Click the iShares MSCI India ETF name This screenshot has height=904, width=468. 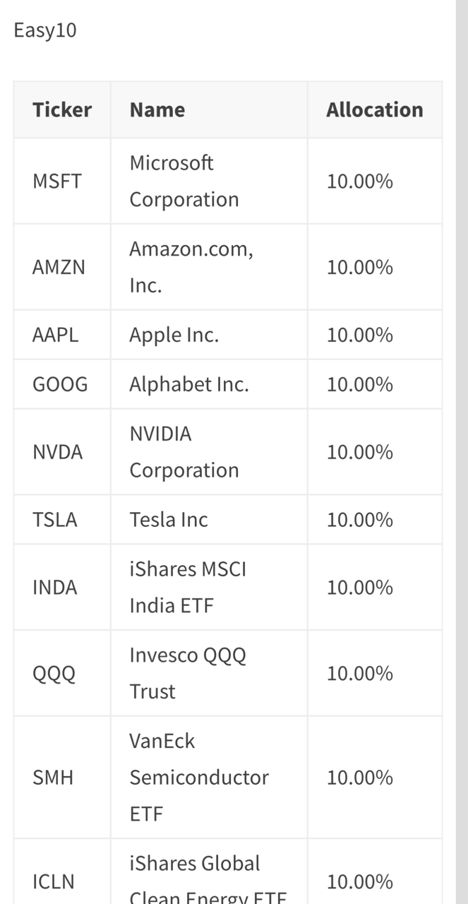click(187, 588)
